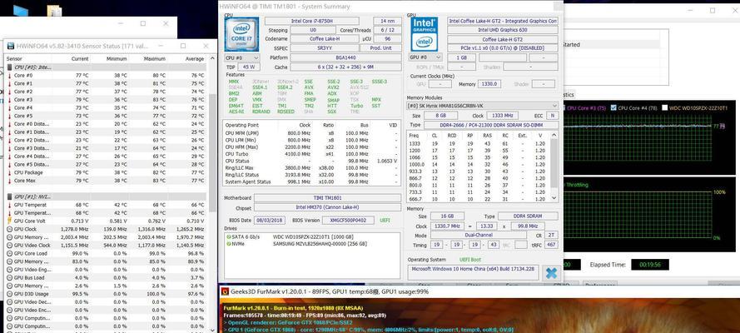Click the UEFI Boot label
Screen dimensions: 740x333
470,260
